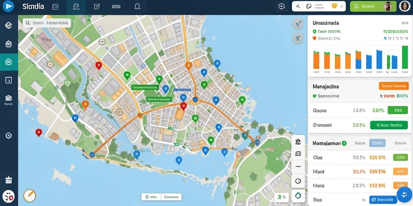Select the target circle icon in left sidebar
This screenshot has height=206, width=413.
[x=9, y=136]
